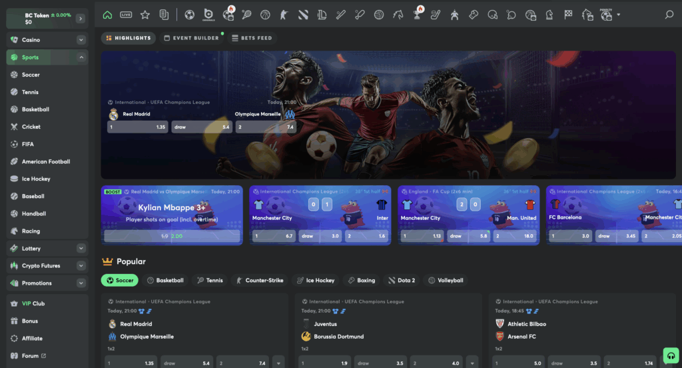The width and height of the screenshot is (682, 368).
Task: Bet on Real Madrid 1.35 in hero banner
Action: pos(137,127)
